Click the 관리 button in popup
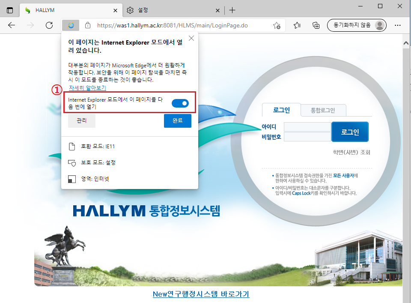411x303 pixels. (x=81, y=121)
